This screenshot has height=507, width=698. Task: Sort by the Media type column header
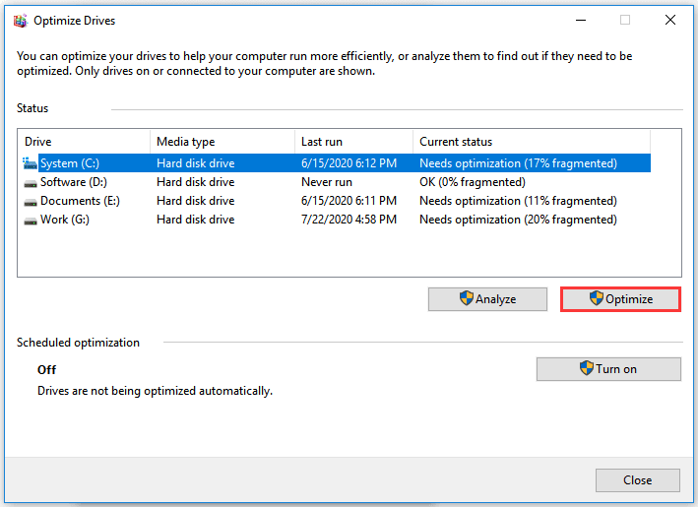coord(222,142)
